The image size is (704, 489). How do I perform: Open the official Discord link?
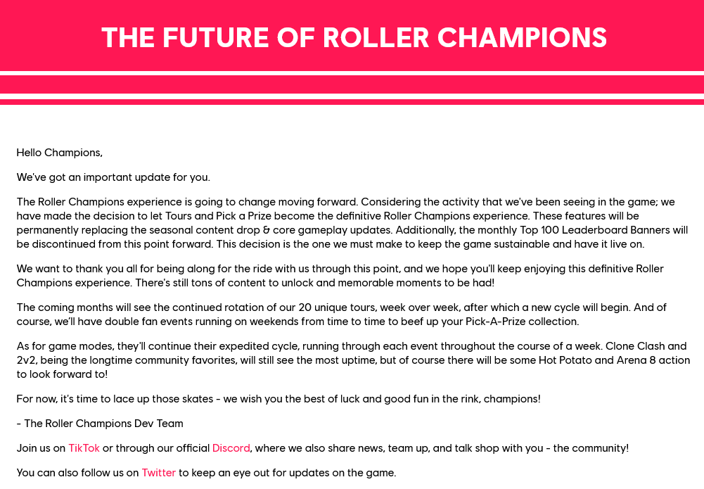click(x=231, y=448)
